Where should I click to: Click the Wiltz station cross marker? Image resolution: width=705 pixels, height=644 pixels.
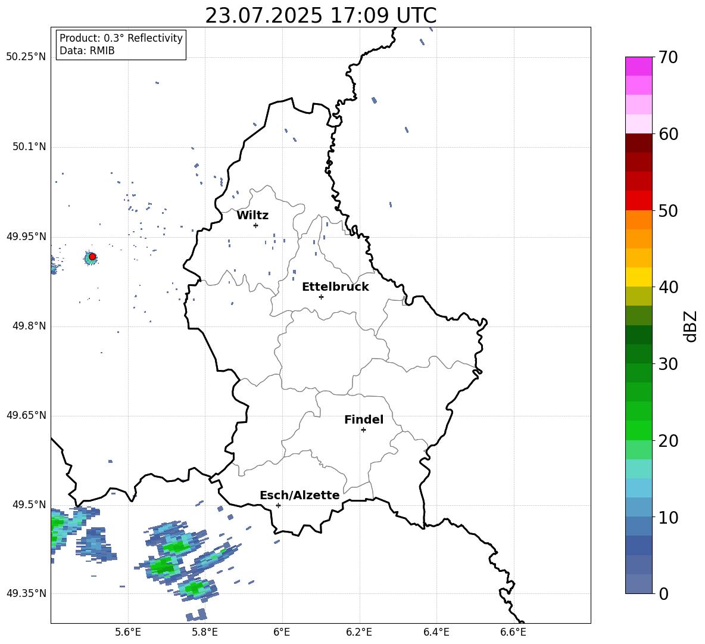pyautogui.click(x=256, y=225)
